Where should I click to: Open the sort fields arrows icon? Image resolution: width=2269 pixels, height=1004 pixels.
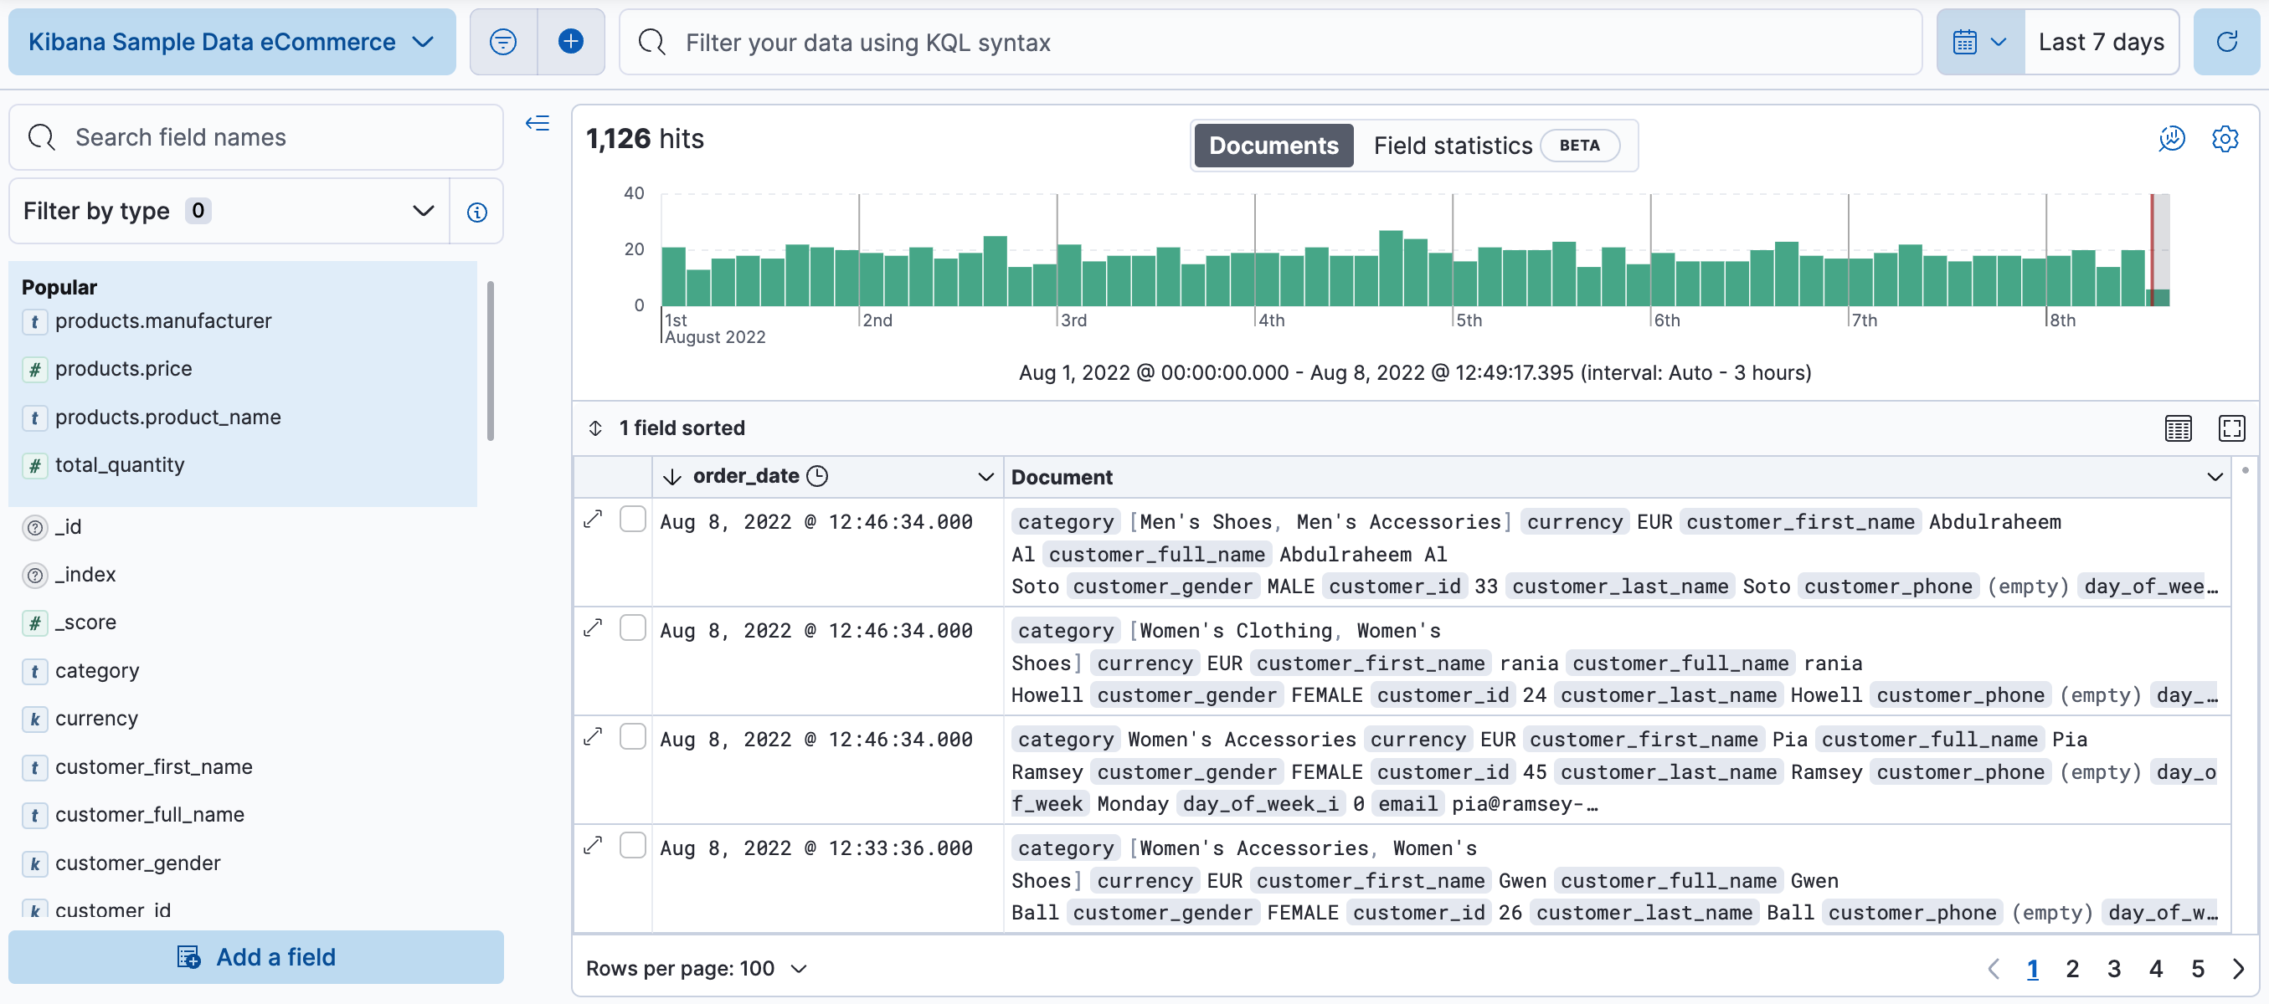tap(595, 428)
